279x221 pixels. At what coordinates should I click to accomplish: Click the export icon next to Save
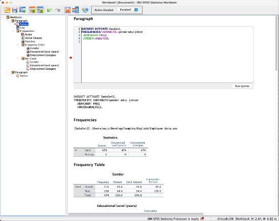(x=22, y=10)
